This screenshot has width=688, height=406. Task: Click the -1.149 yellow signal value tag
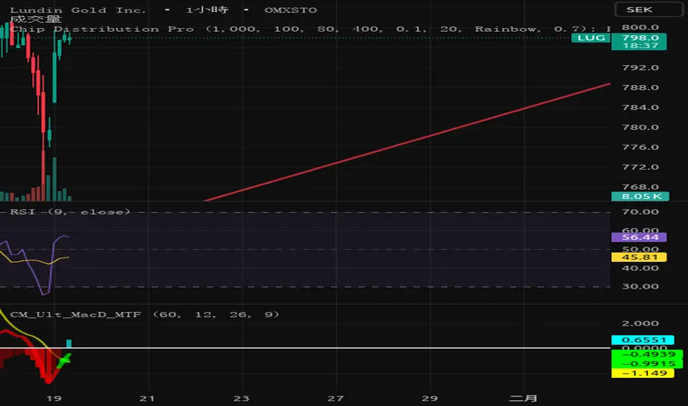pyautogui.click(x=642, y=373)
